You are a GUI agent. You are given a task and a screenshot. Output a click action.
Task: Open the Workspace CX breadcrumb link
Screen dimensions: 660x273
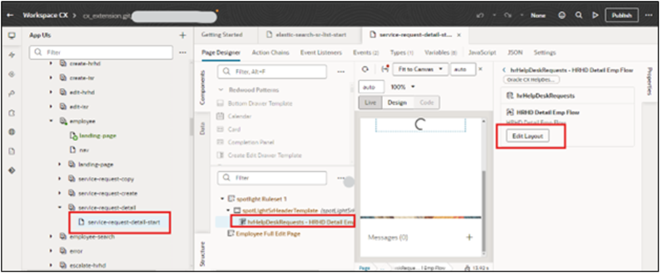point(45,15)
